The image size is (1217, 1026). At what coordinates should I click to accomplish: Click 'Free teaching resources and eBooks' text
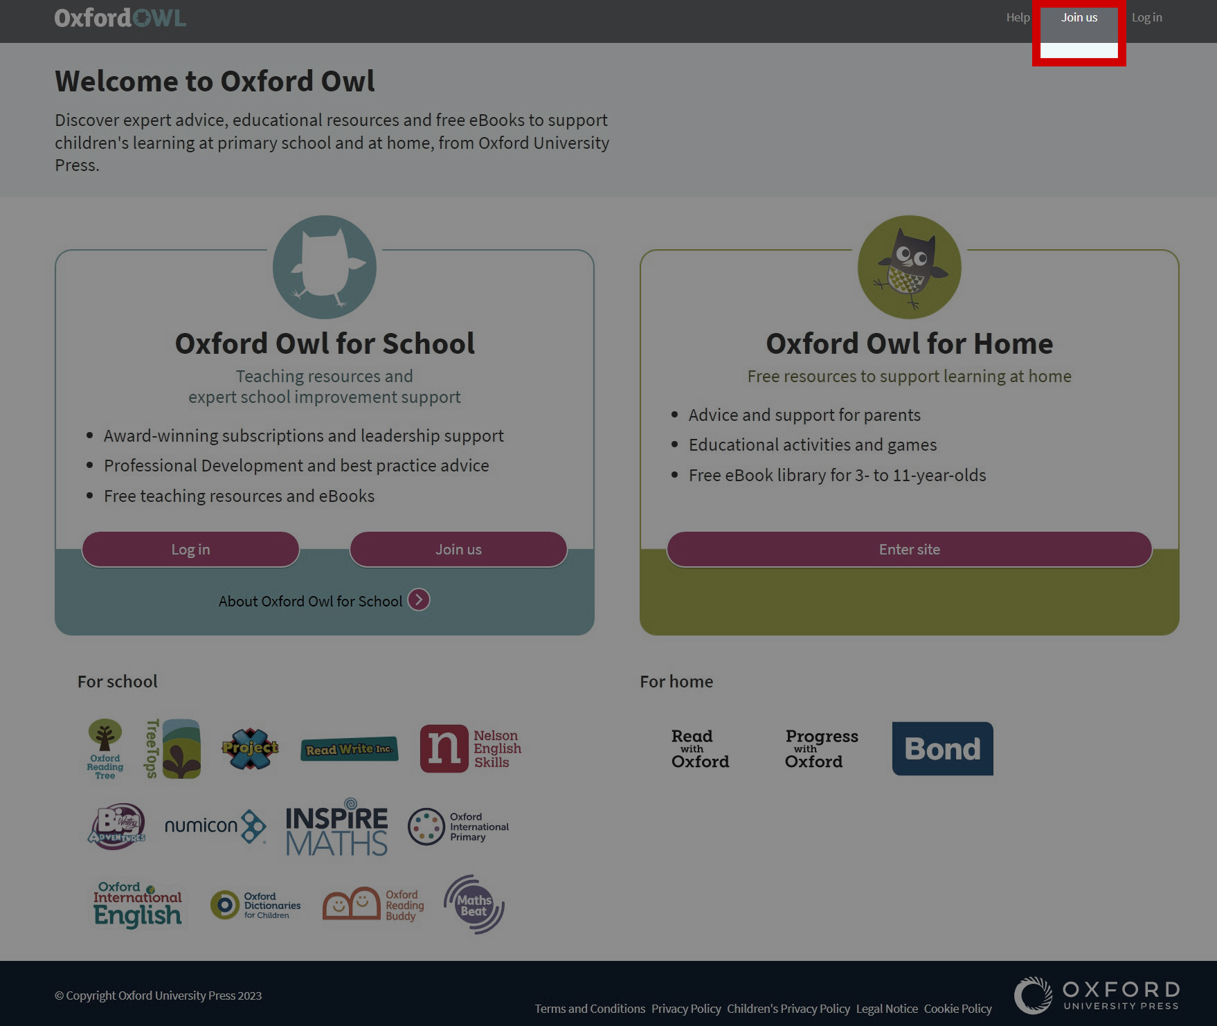click(239, 496)
